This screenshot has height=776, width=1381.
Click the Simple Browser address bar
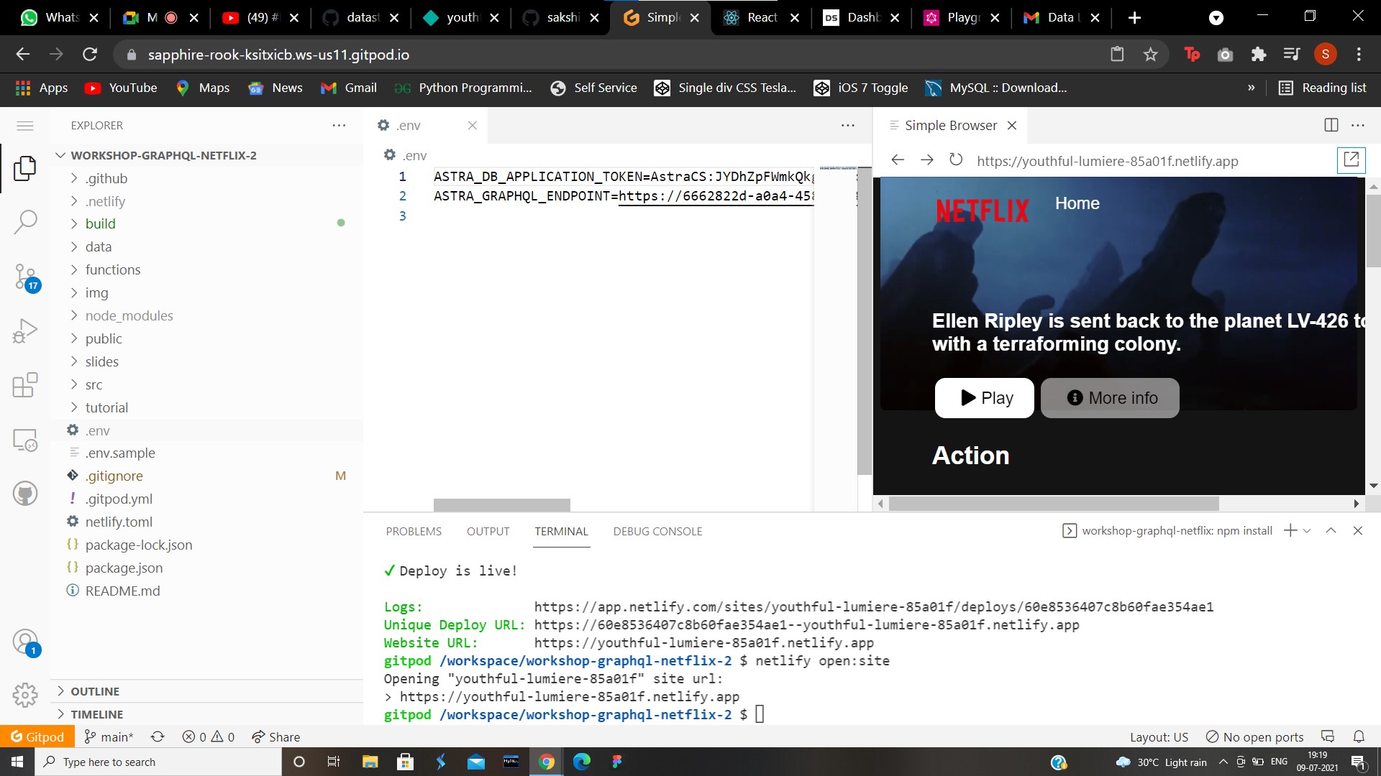[x=1107, y=161]
